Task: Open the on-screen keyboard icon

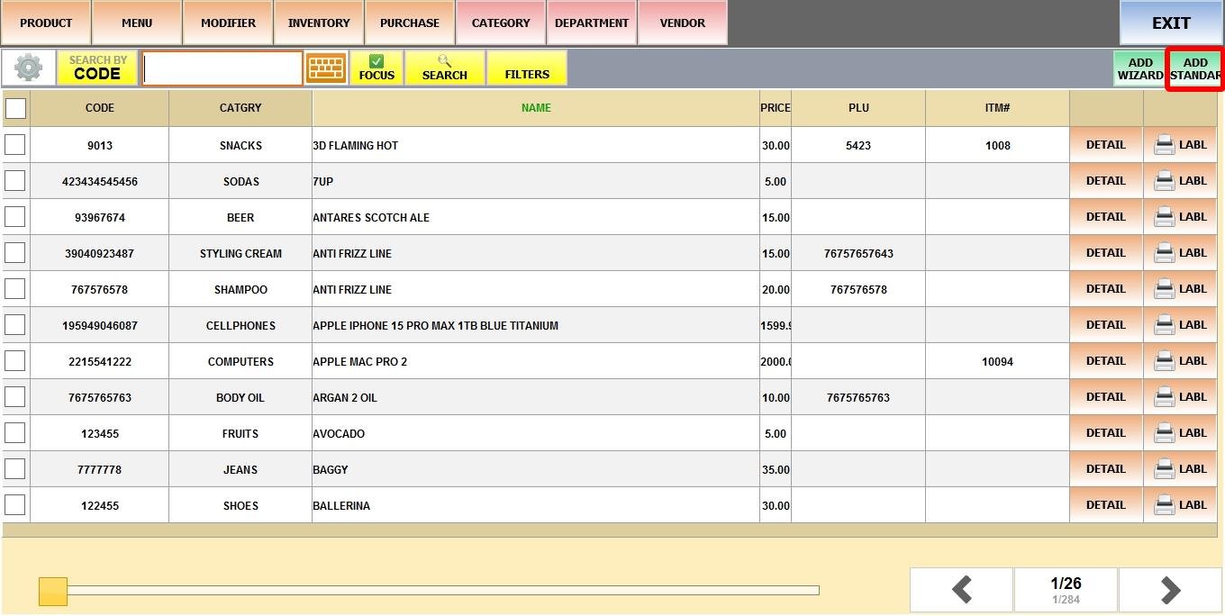Action: coord(326,68)
